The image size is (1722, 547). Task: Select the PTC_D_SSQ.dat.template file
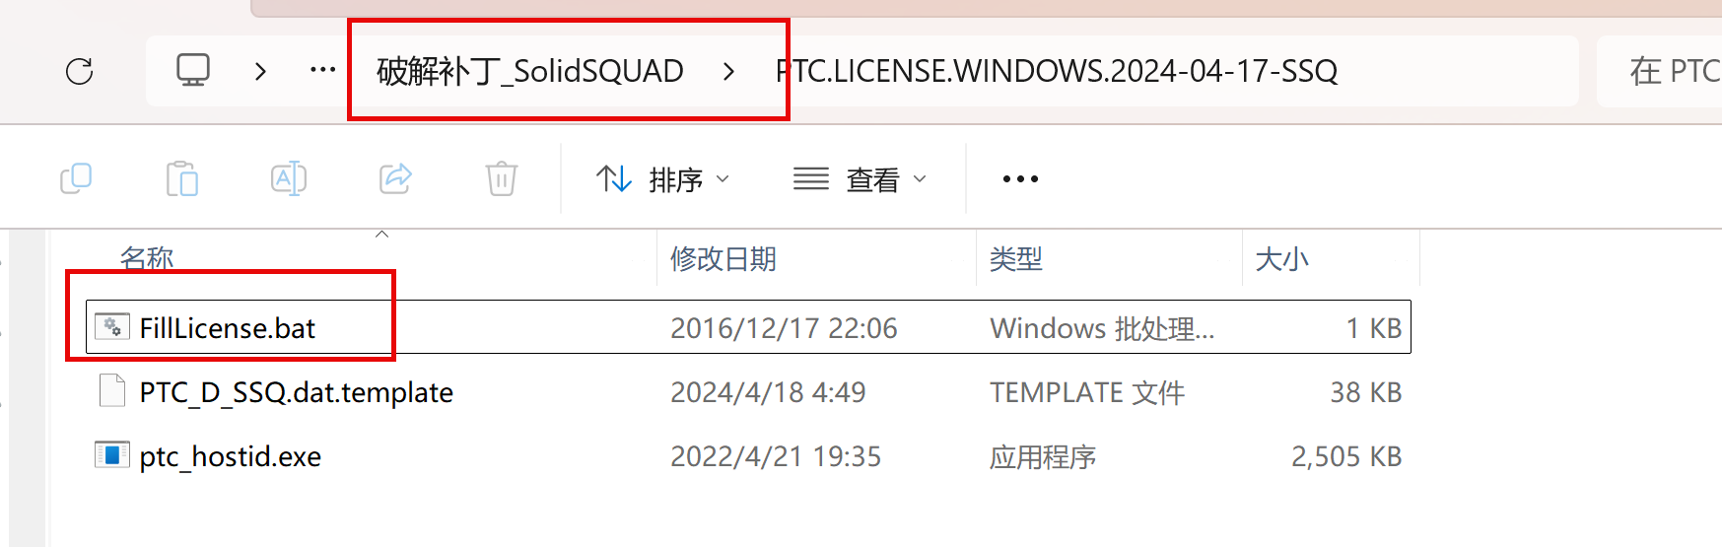[748, 392]
